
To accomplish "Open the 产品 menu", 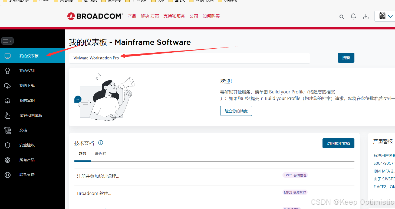I will click(x=132, y=16).
